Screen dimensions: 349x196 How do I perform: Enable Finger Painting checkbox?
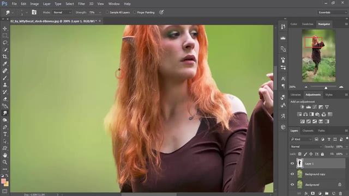tap(135, 13)
